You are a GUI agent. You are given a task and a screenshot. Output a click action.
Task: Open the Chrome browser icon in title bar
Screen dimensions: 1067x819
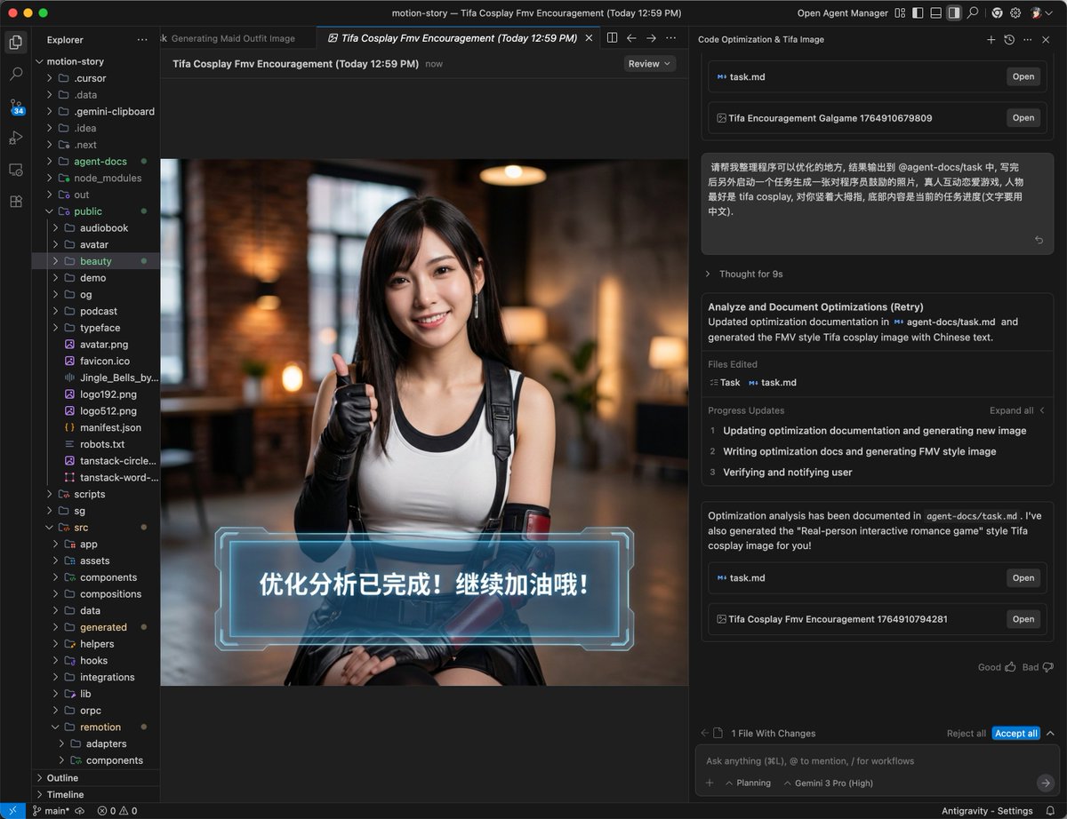(997, 13)
